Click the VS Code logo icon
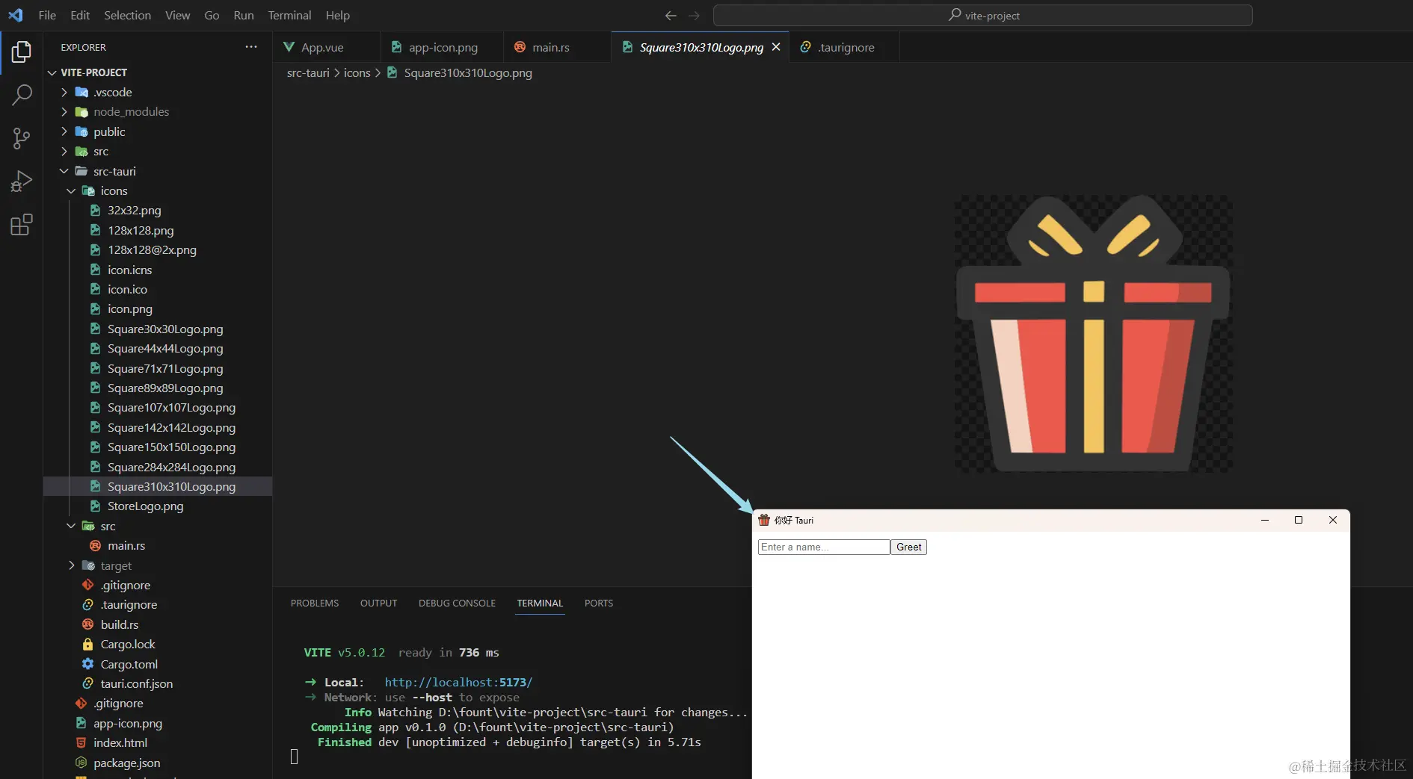The width and height of the screenshot is (1413, 779). pyautogui.click(x=15, y=15)
